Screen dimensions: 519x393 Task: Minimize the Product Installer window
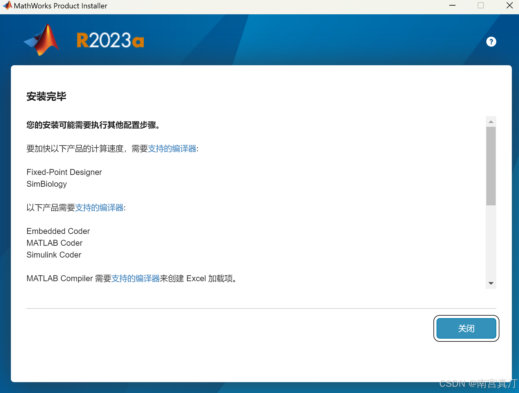[x=452, y=6]
